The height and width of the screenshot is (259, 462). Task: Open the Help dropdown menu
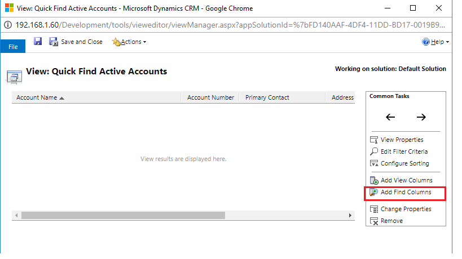tap(435, 42)
